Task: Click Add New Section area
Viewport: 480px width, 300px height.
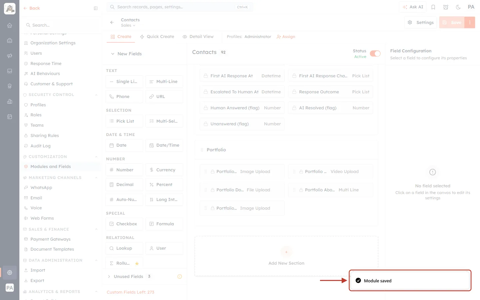Action: (x=286, y=256)
